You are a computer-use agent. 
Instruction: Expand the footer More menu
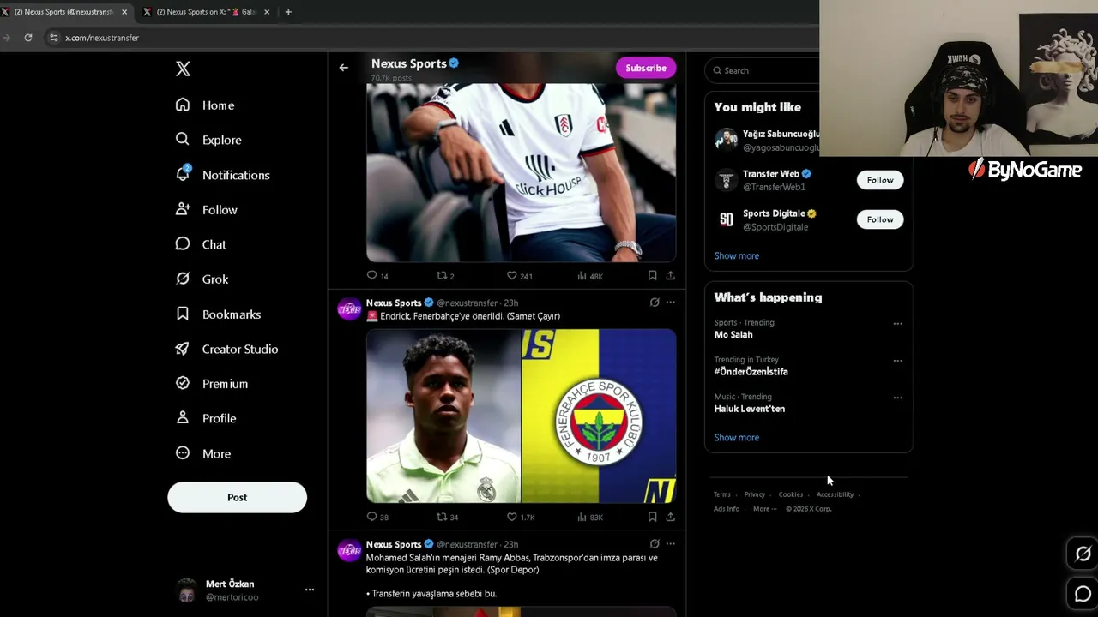tap(764, 509)
